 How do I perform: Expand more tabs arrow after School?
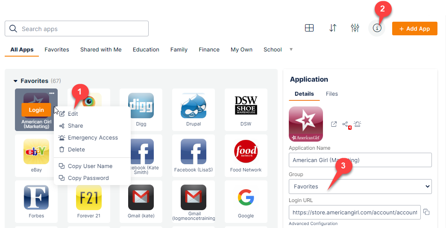[291, 49]
